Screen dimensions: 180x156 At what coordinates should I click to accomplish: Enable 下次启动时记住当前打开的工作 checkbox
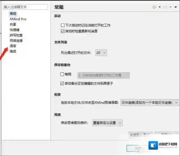coord(63,25)
